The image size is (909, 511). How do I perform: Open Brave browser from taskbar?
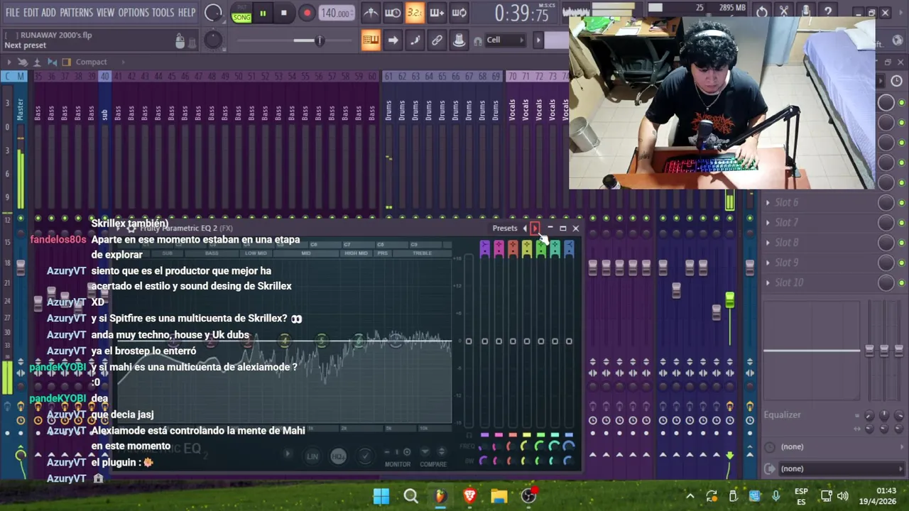pyautogui.click(x=469, y=496)
